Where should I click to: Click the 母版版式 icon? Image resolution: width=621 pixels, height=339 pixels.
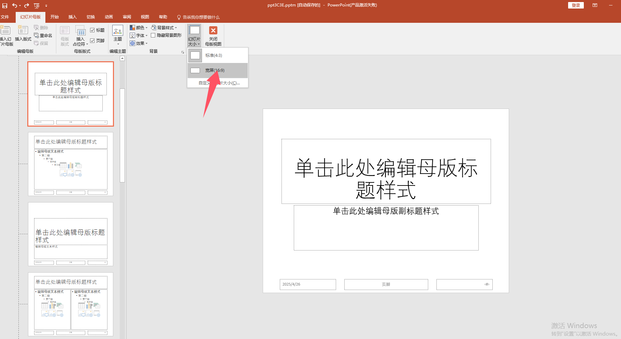pyautogui.click(x=64, y=35)
